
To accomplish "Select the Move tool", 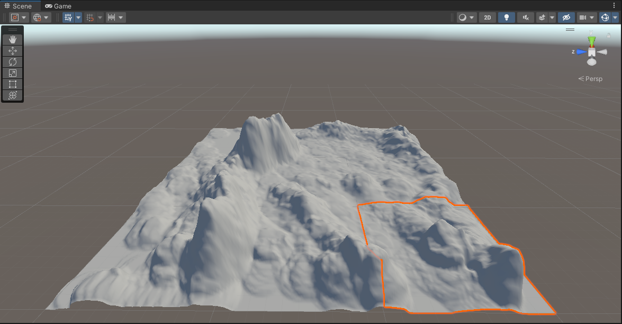I will tap(13, 51).
